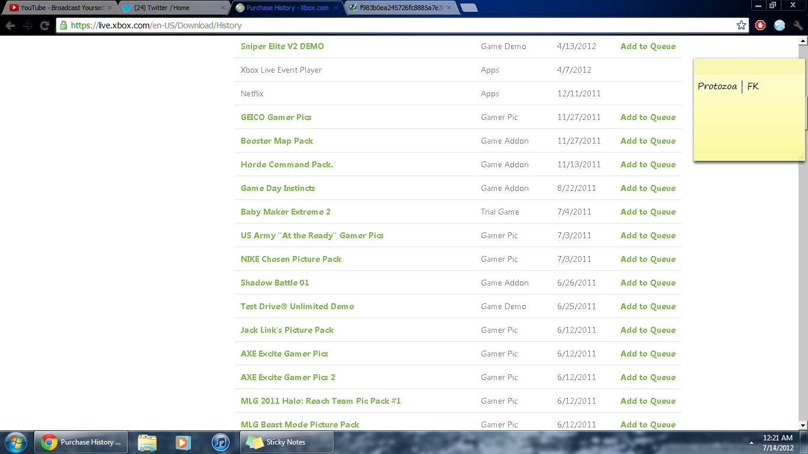Open Horde Command Pack link
The width and height of the screenshot is (808, 454).
(287, 164)
